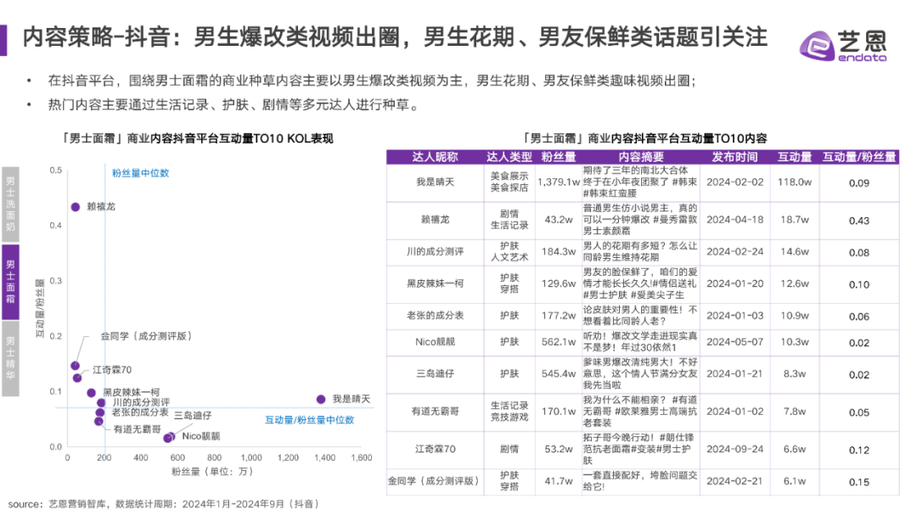Click the 43.2w fans cell
Viewport: 917px width, 516px height.
pos(559,220)
